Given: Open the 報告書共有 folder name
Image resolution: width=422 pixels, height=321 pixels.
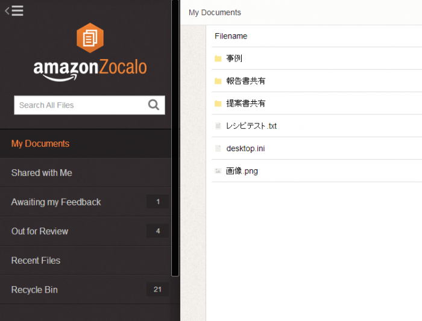Looking at the screenshot, I should 246,81.
